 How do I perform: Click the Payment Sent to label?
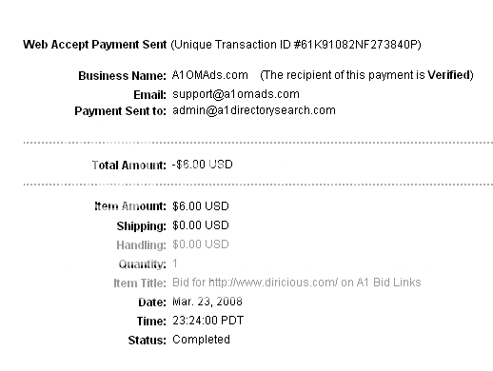(121, 111)
